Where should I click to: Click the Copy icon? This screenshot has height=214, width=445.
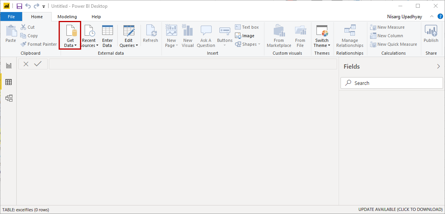coord(23,36)
